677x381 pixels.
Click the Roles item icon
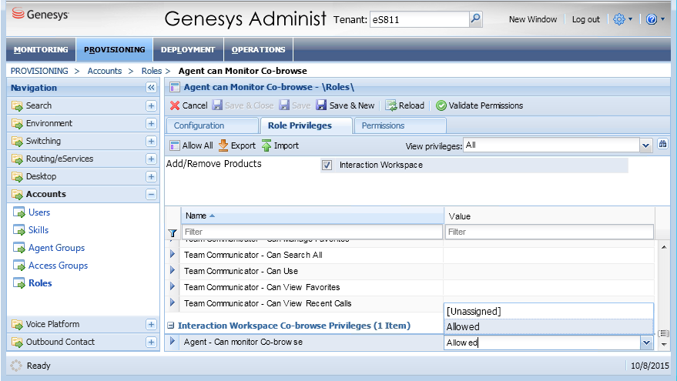pyautogui.click(x=18, y=283)
